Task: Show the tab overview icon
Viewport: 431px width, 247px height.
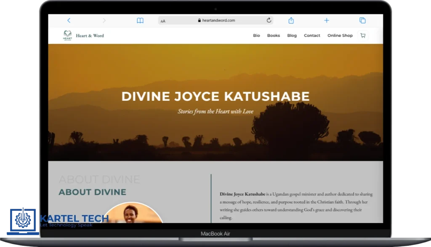Action: tap(362, 21)
